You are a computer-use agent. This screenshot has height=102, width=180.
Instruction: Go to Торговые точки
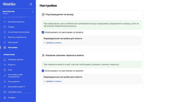tap(15, 92)
